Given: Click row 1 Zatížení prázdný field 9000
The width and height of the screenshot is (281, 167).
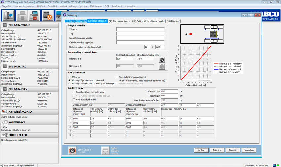Looking at the screenshot, I should pos(81,119).
